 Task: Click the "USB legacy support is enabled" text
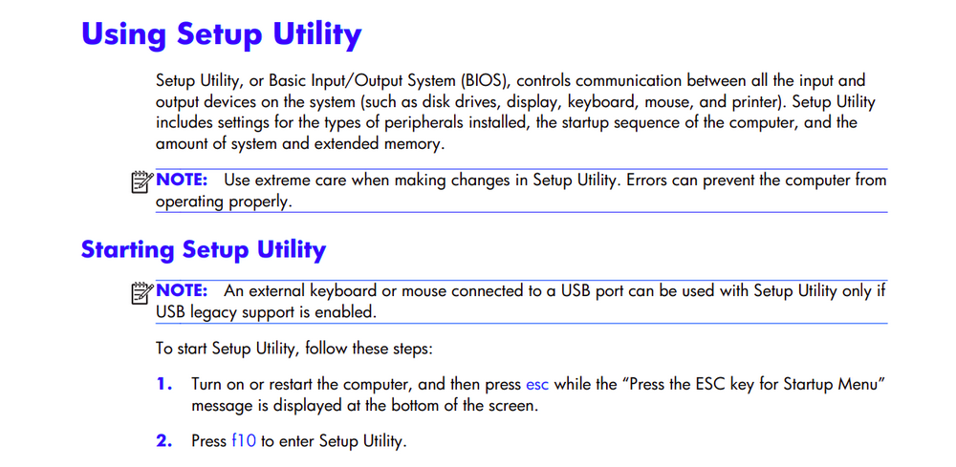pos(266,312)
